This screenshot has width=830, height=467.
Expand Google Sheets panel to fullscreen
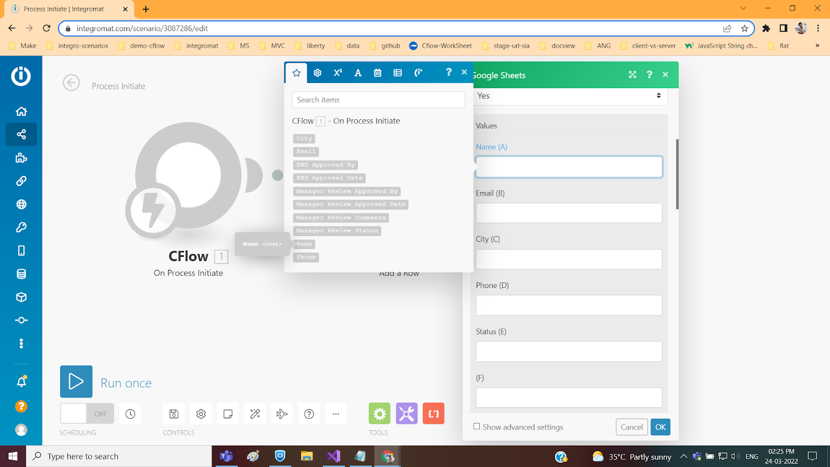click(632, 75)
